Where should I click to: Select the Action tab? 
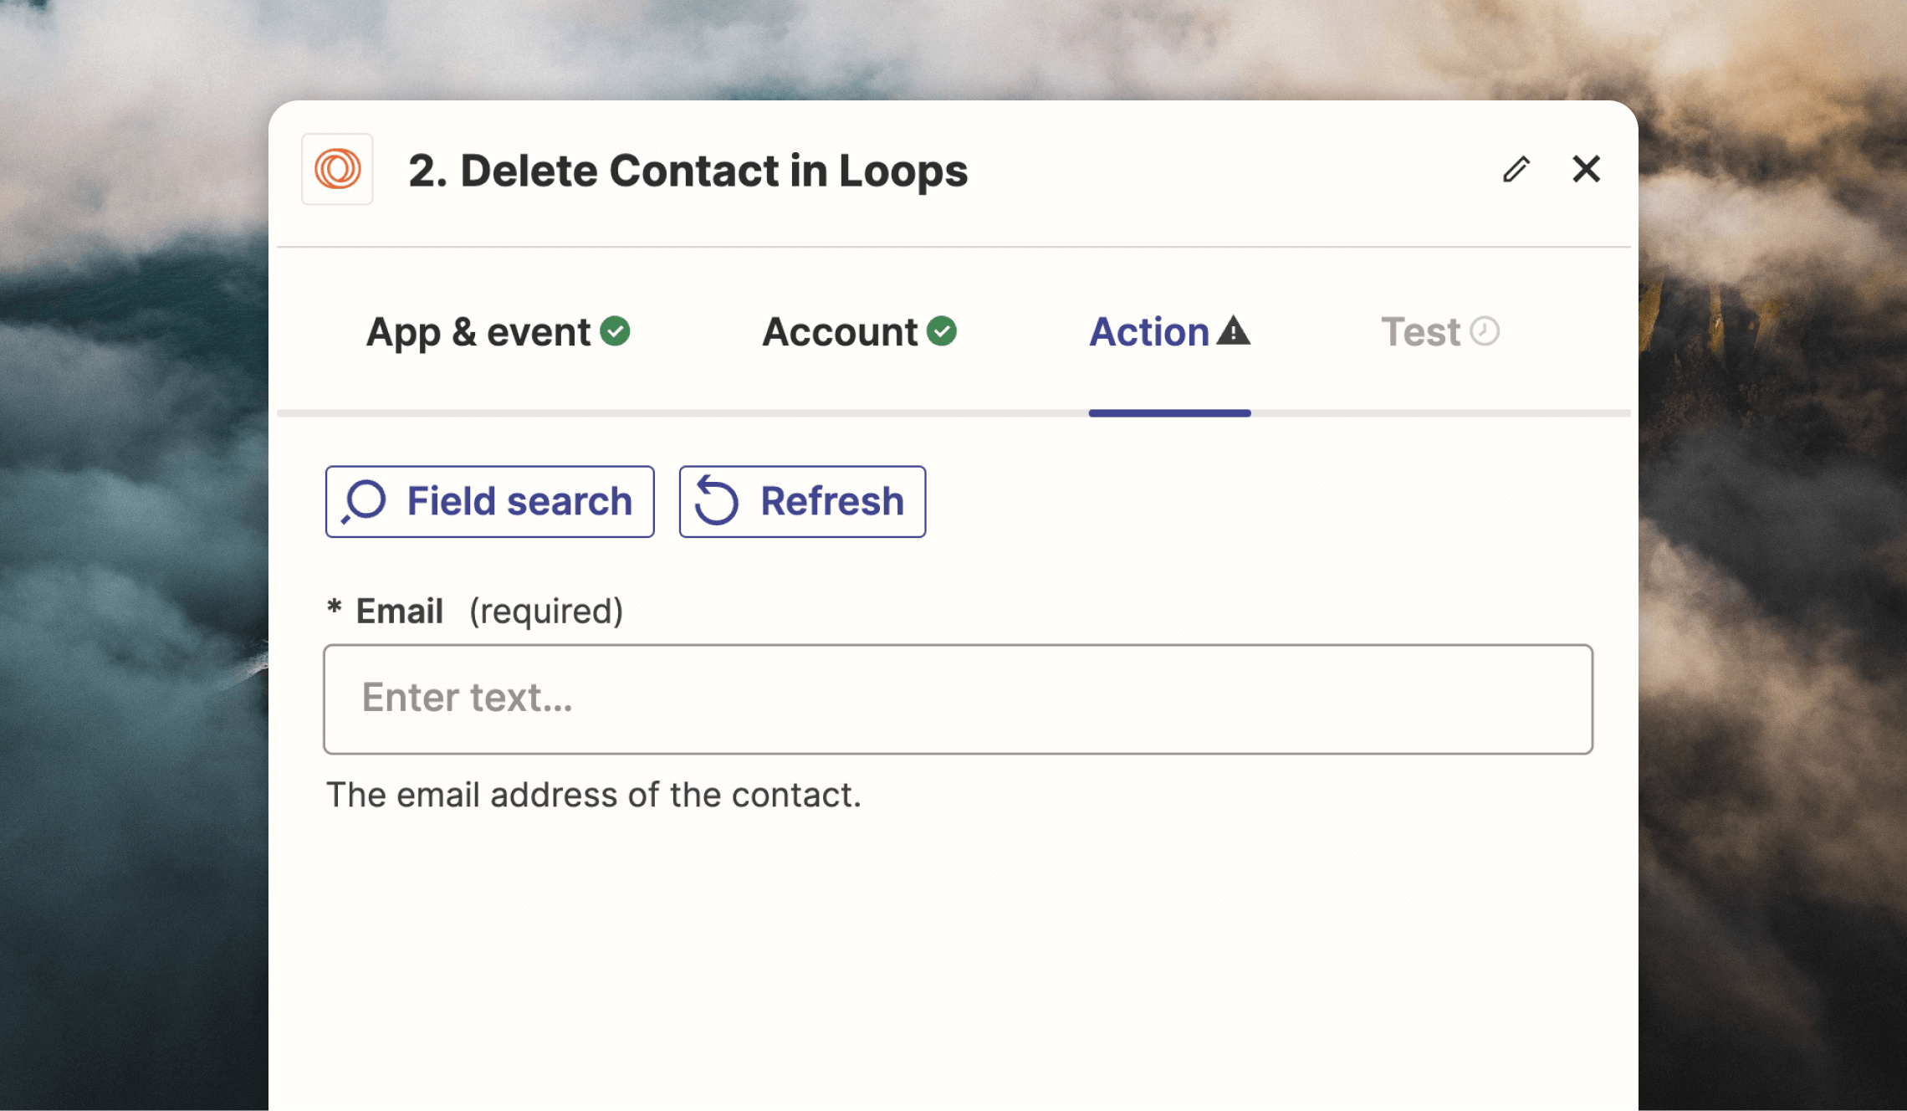coord(1169,332)
